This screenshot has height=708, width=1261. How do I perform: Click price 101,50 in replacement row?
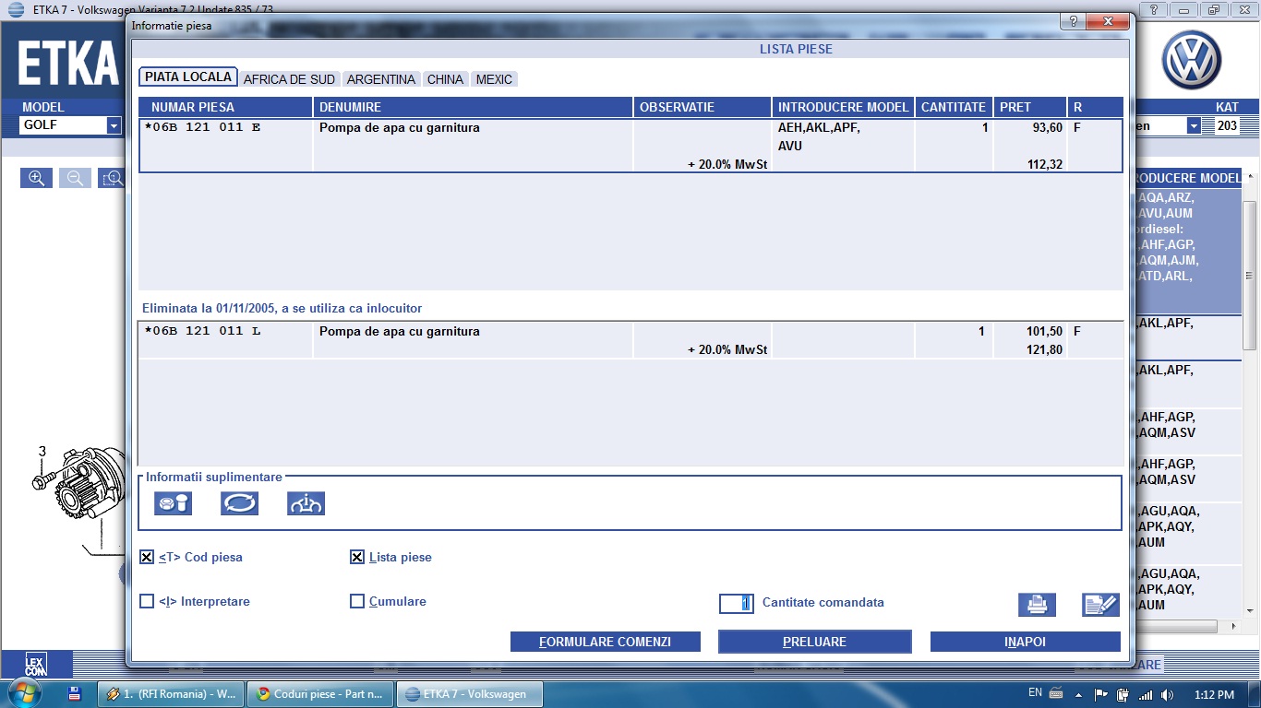click(x=1044, y=331)
